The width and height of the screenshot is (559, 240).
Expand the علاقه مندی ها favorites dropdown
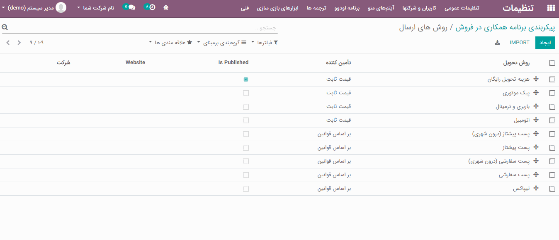(170, 43)
